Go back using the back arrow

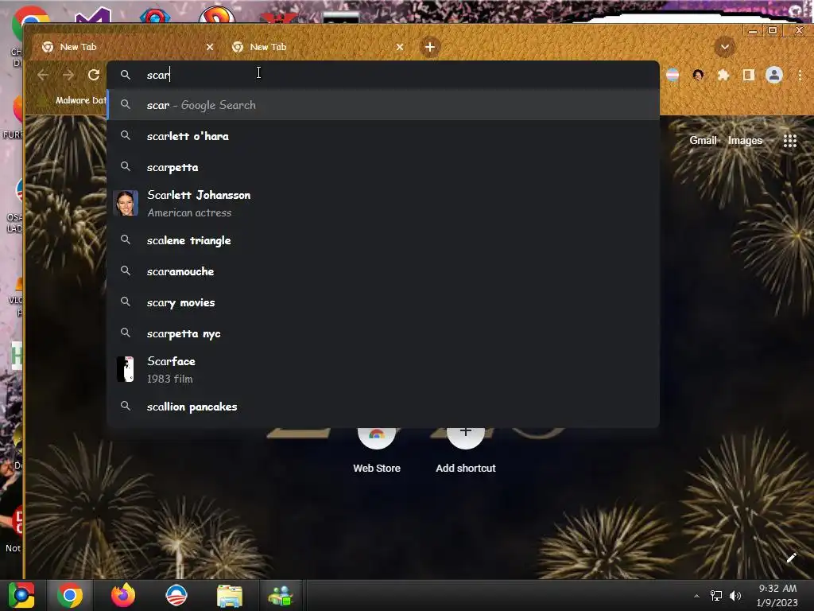coord(43,75)
